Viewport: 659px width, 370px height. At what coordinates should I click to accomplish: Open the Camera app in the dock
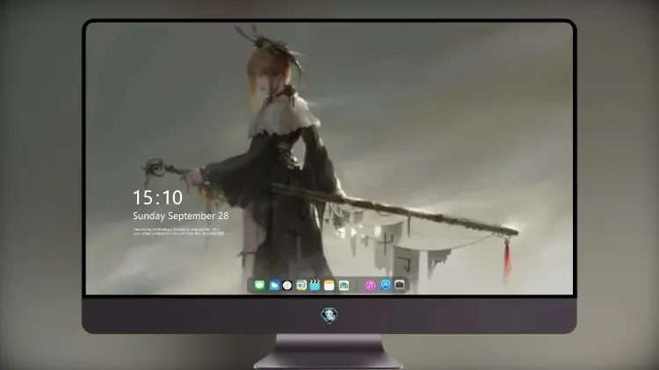click(x=400, y=285)
